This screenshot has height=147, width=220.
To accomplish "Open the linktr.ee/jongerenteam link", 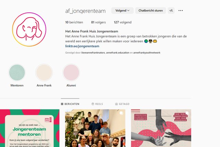I will pos(82,46).
